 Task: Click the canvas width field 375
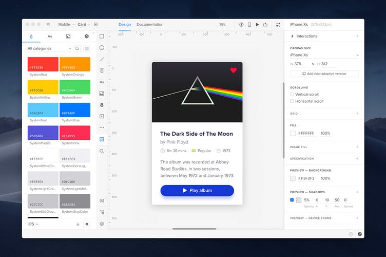pos(301,64)
